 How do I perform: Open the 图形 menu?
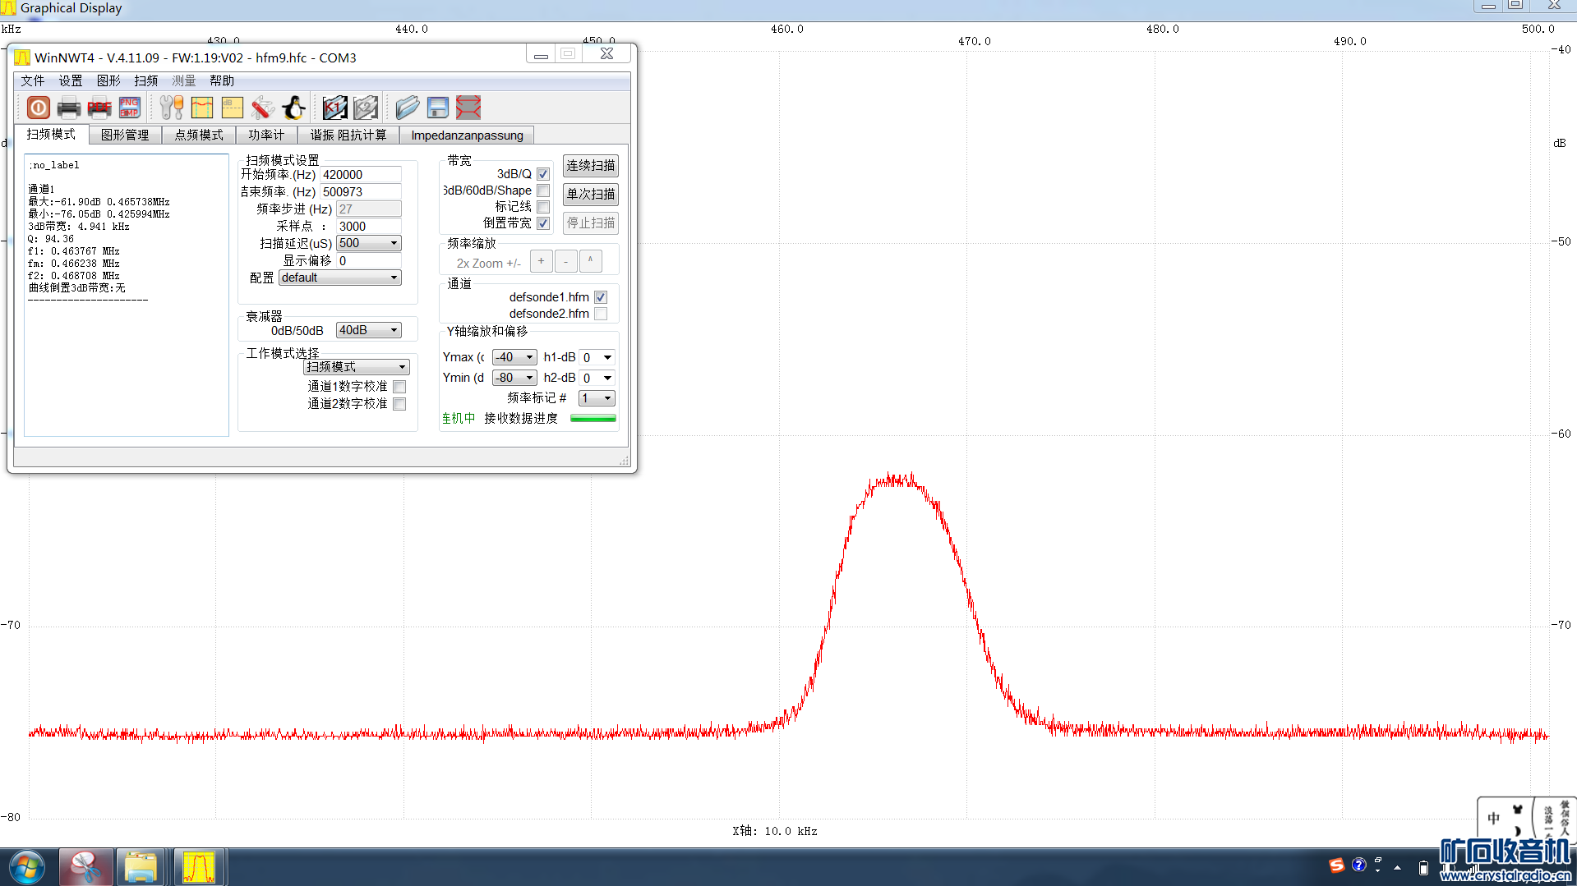point(108,80)
